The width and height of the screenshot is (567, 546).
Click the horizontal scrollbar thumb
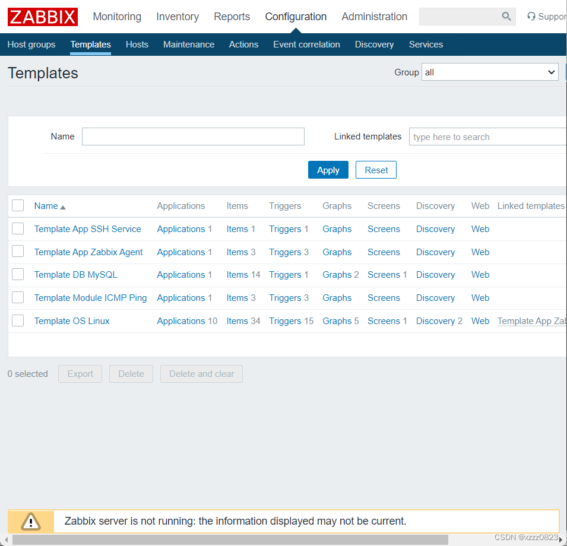click(230, 540)
